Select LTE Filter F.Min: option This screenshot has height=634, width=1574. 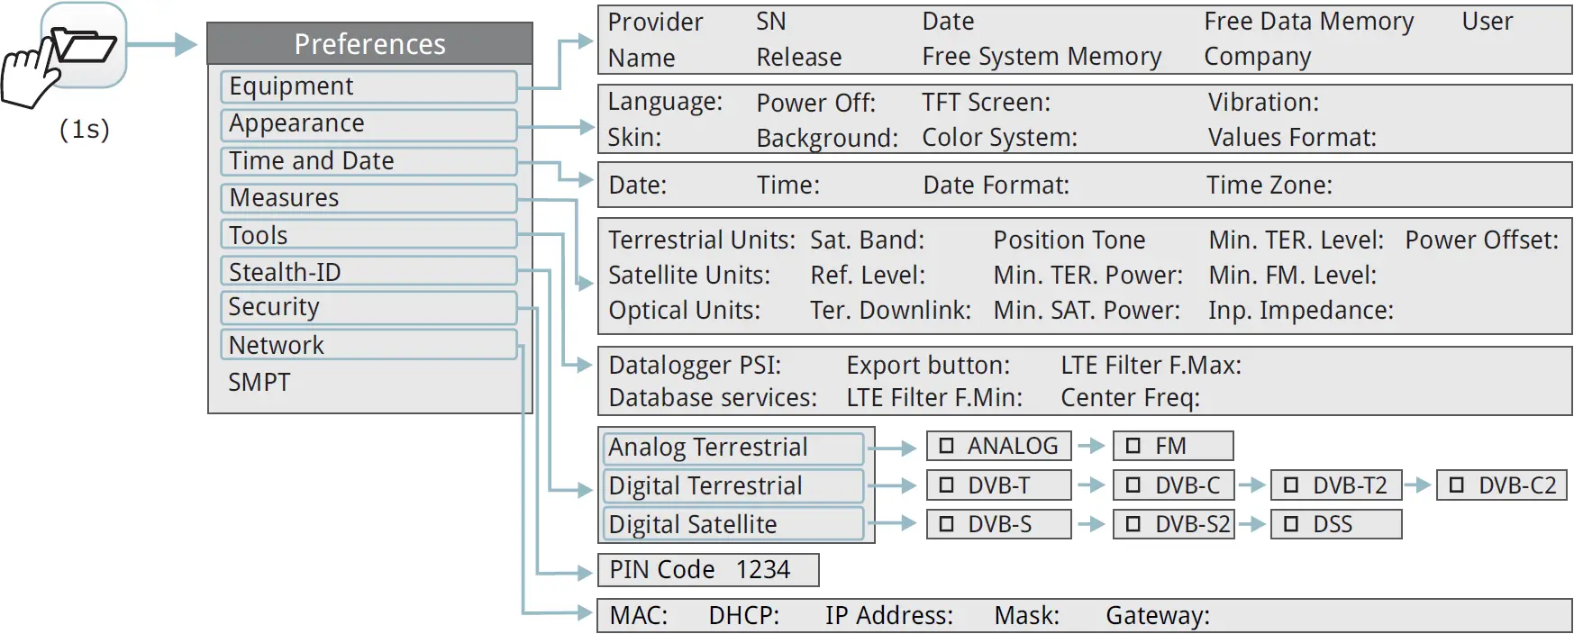pos(934,398)
